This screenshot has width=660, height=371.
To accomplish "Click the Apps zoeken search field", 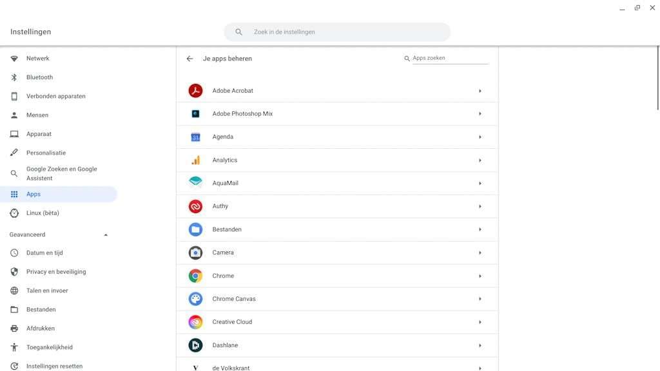I will [x=449, y=58].
